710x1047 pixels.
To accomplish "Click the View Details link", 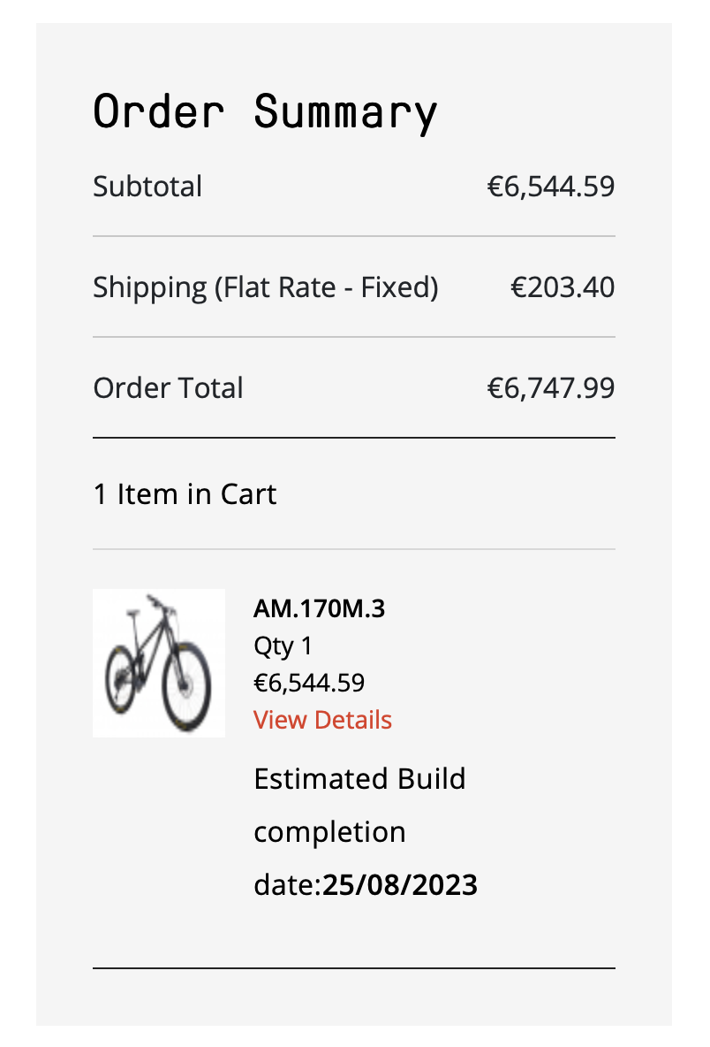I will pos(322,720).
